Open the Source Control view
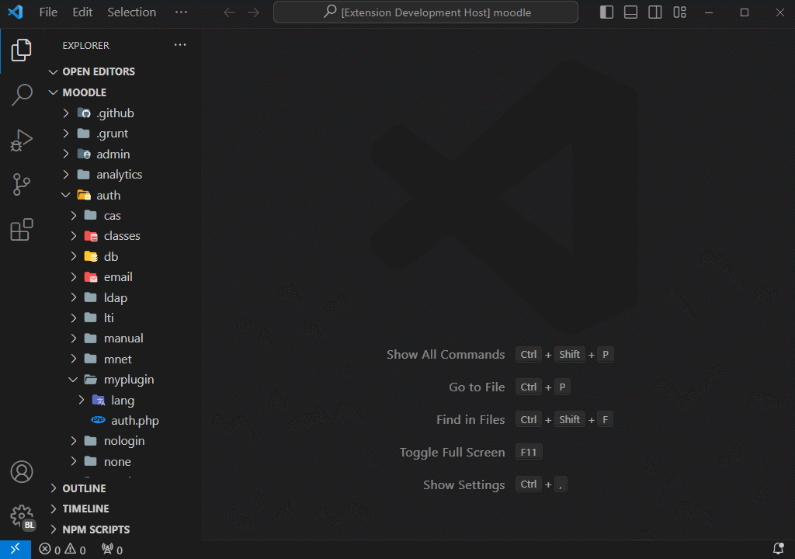The height and width of the screenshot is (559, 795). click(21, 184)
